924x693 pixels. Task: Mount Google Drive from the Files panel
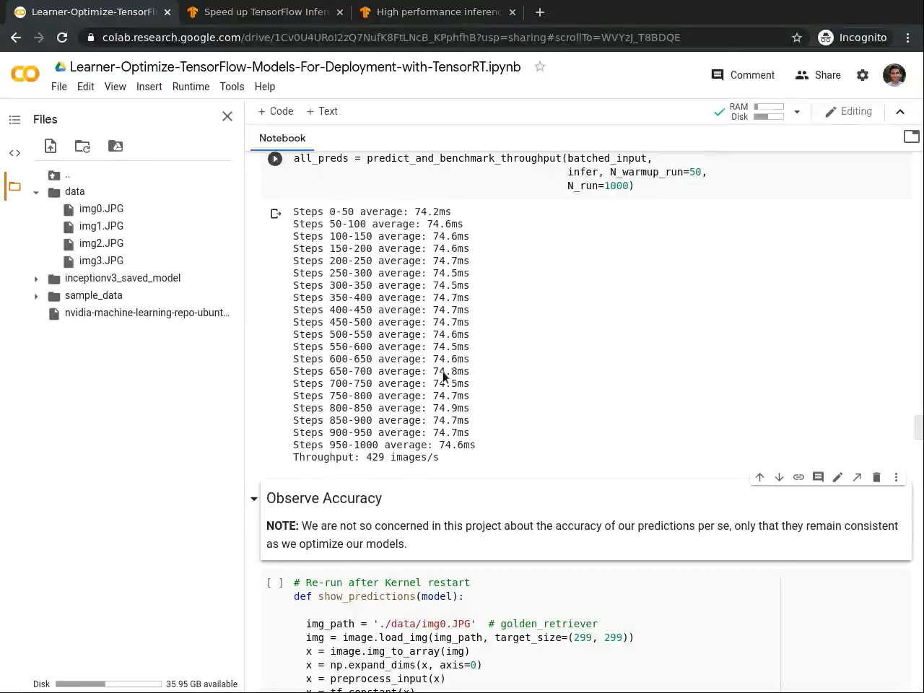(x=115, y=147)
